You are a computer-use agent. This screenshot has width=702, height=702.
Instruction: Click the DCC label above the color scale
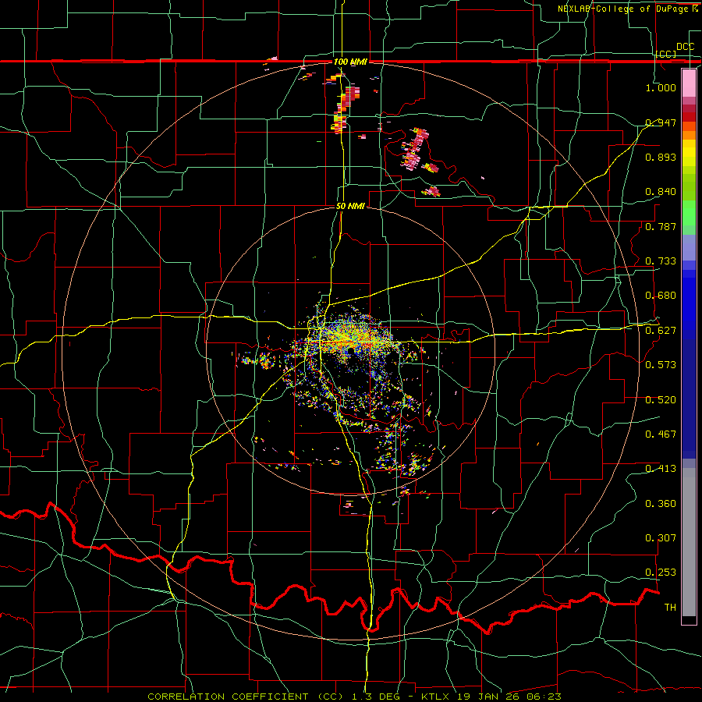[685, 47]
